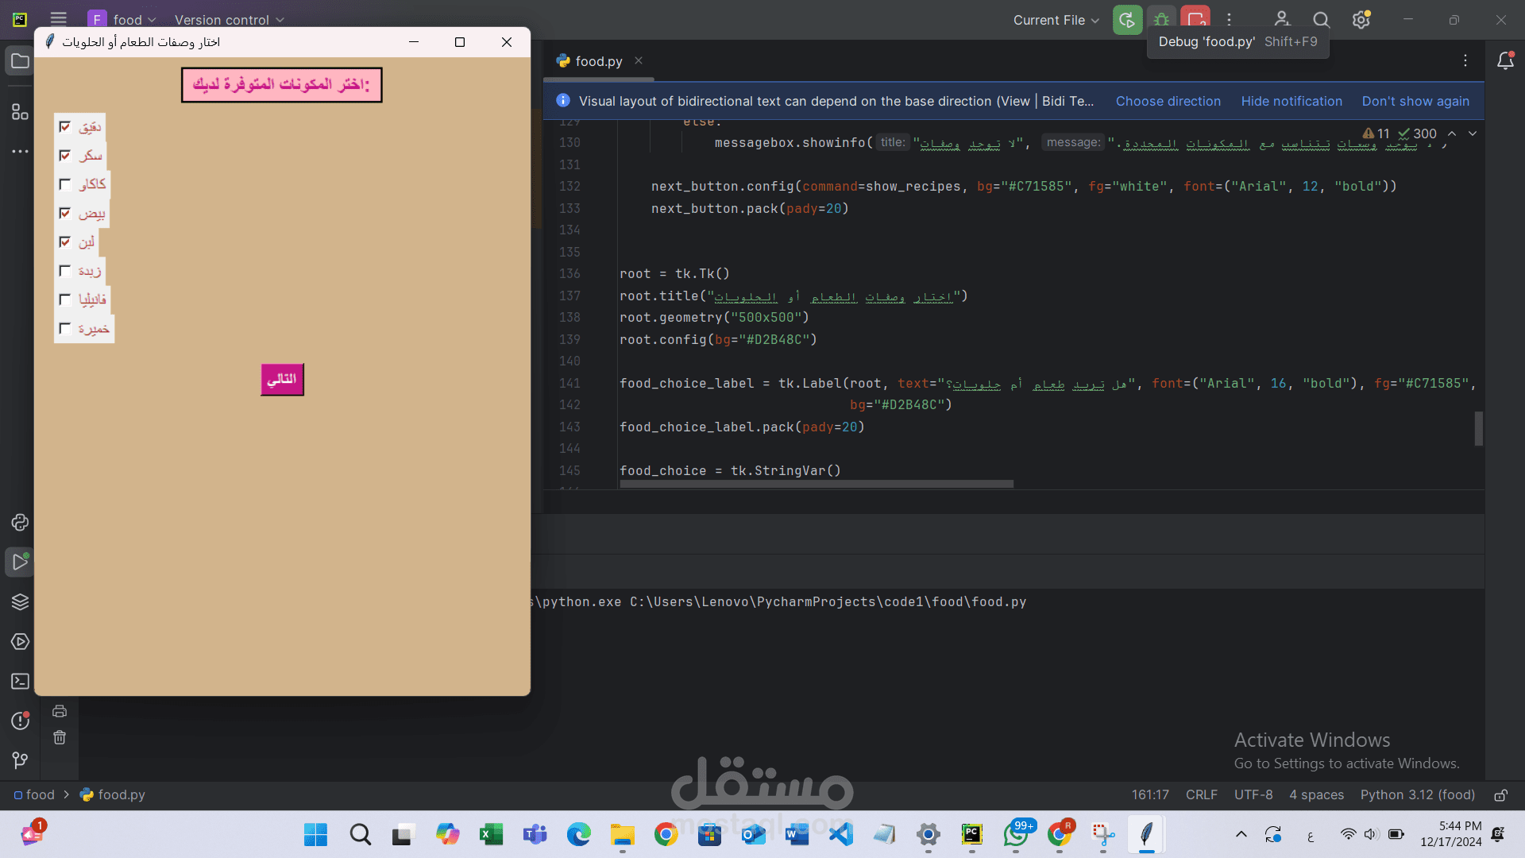
Task: Check the كاكاو ingredient checkbox
Action: pos(65,184)
